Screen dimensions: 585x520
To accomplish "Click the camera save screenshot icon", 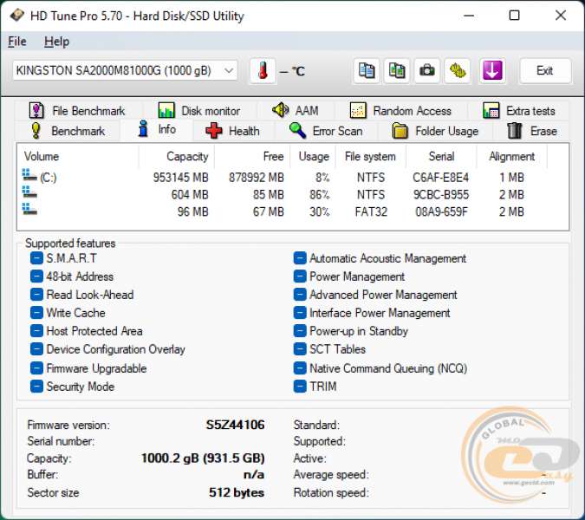I will pyautogui.click(x=426, y=70).
